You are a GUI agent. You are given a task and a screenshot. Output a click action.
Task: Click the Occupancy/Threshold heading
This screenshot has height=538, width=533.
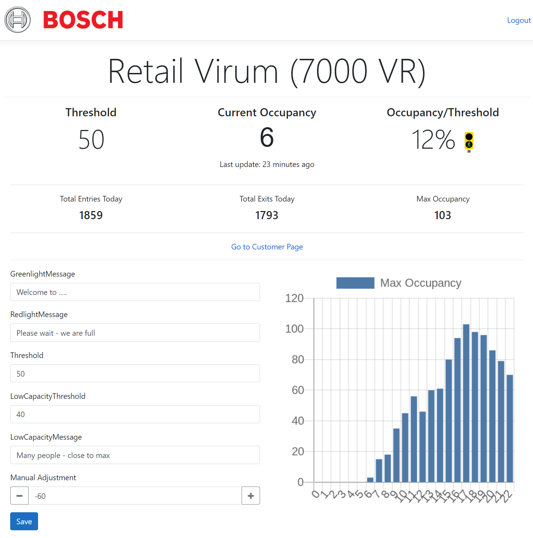[443, 112]
